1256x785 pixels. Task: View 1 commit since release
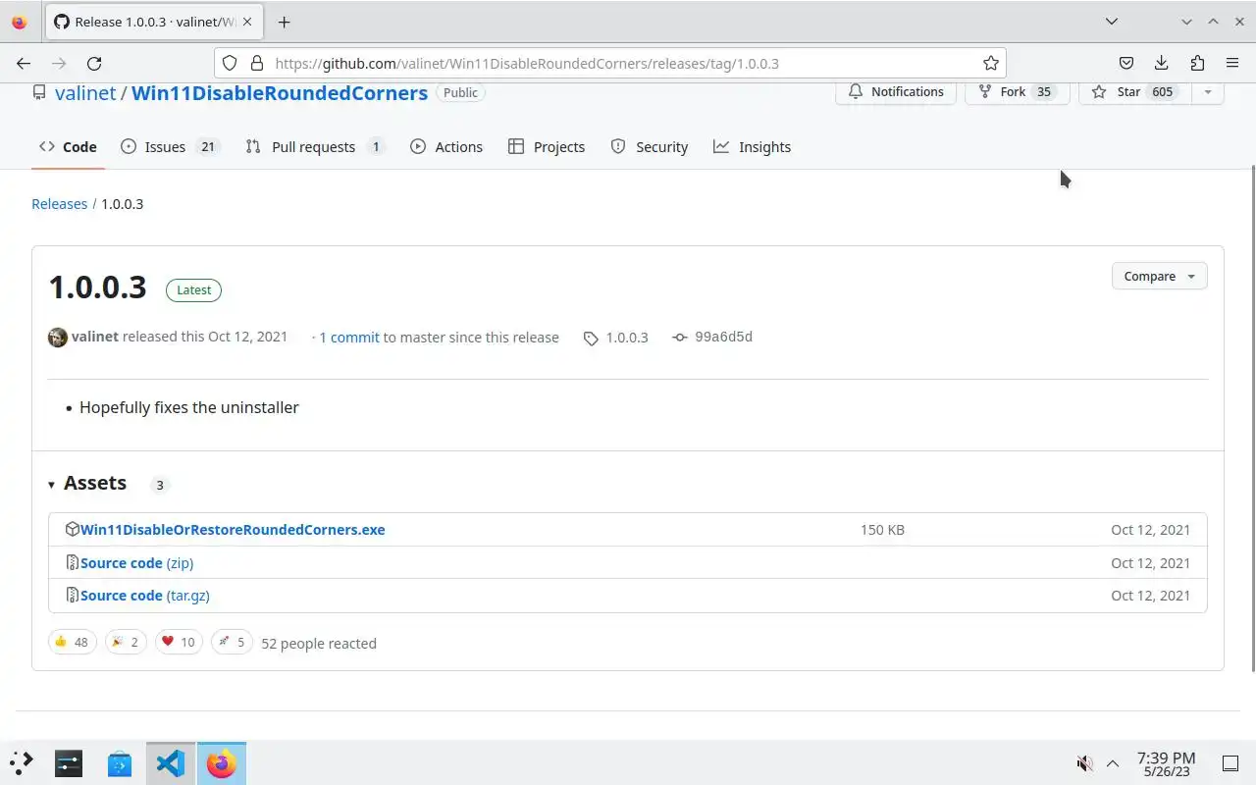[x=349, y=337]
